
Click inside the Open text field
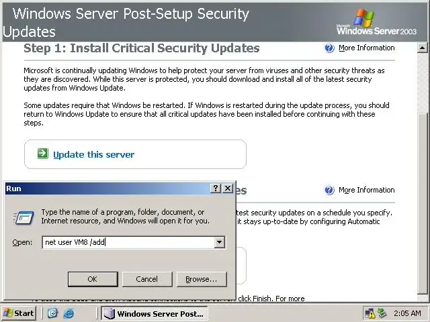pos(128,242)
